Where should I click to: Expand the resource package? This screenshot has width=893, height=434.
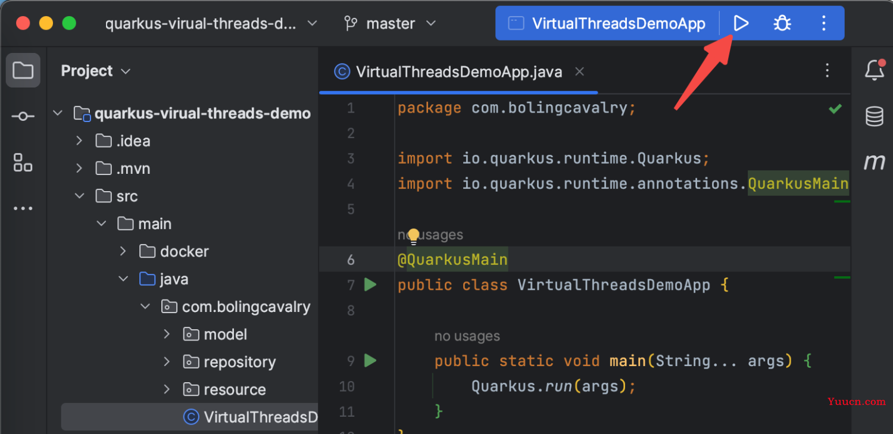167,389
